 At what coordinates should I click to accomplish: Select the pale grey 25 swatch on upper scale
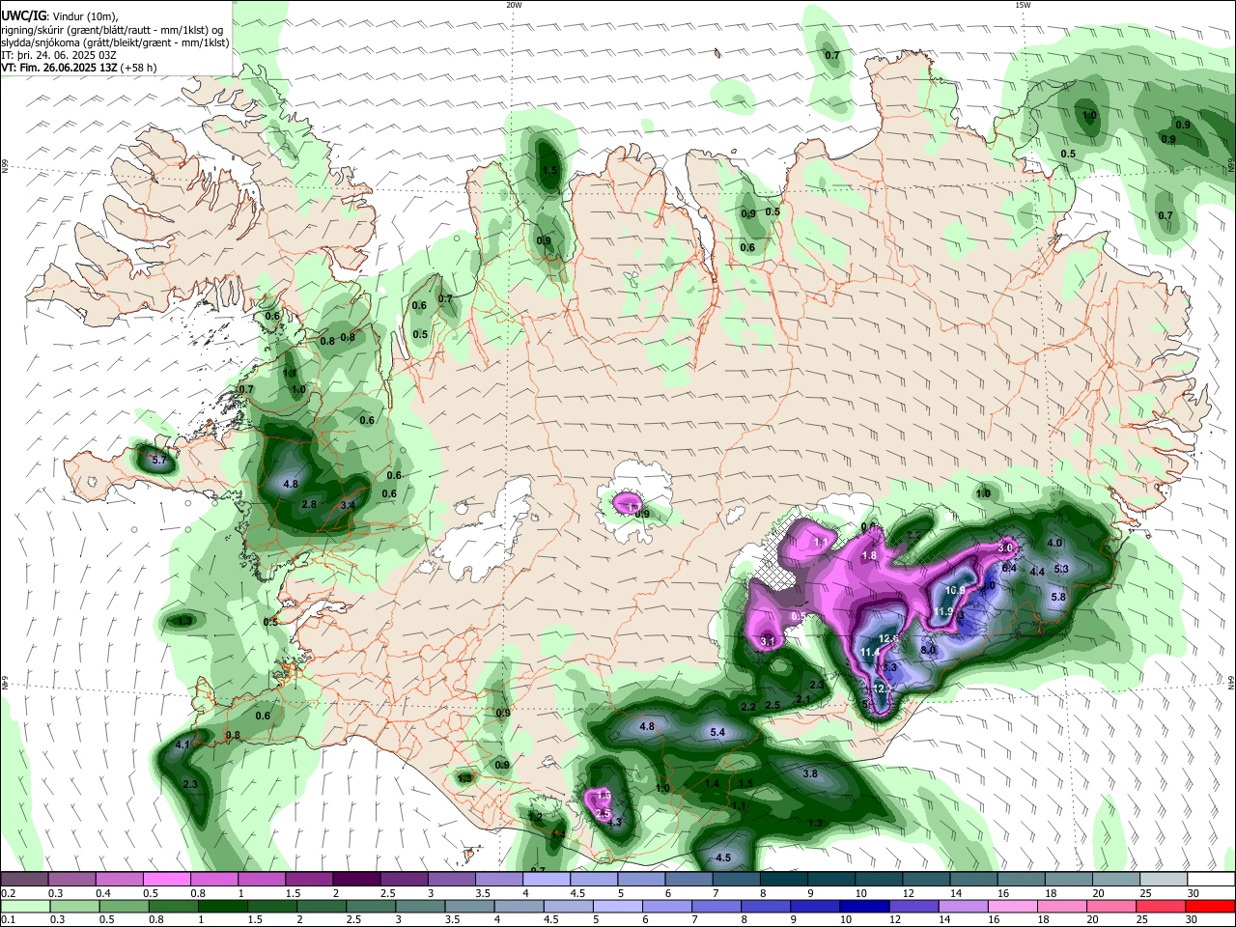(x=1165, y=880)
